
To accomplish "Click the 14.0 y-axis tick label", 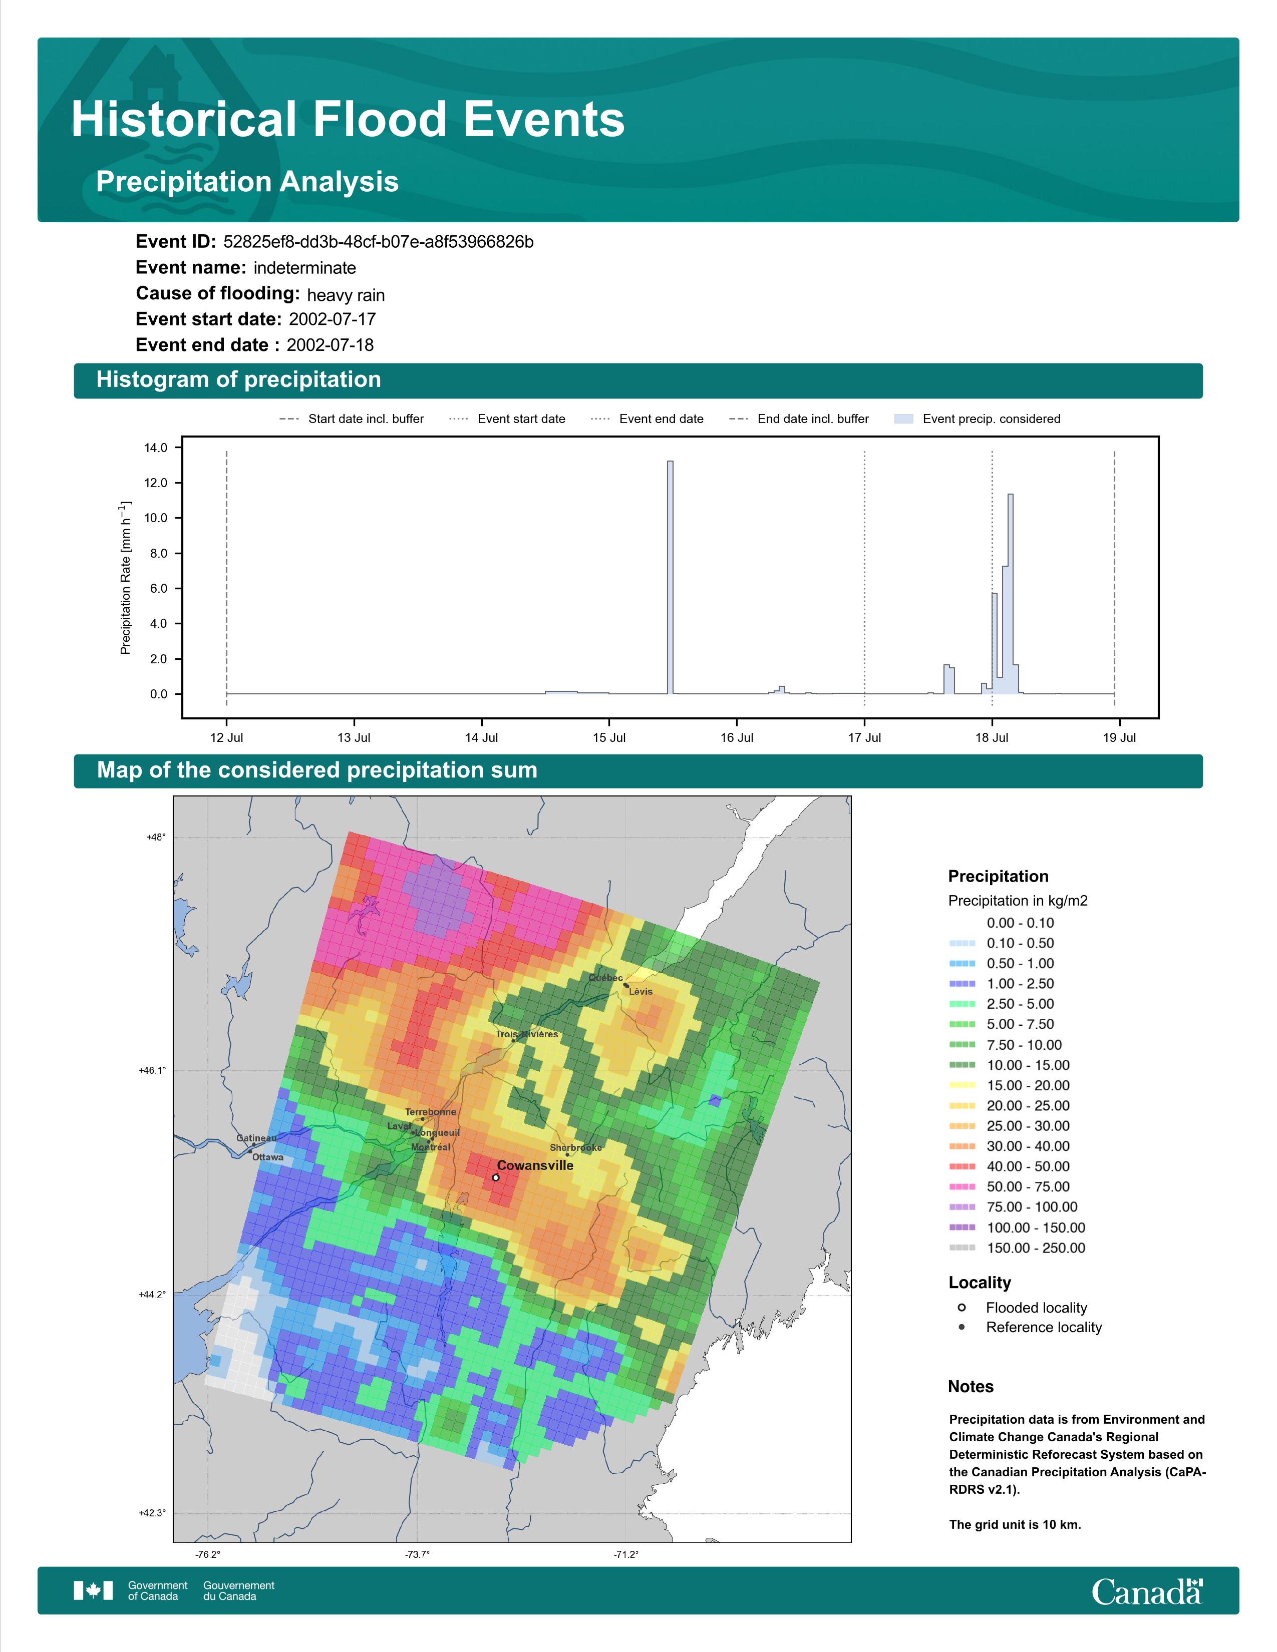I will pyautogui.click(x=156, y=448).
